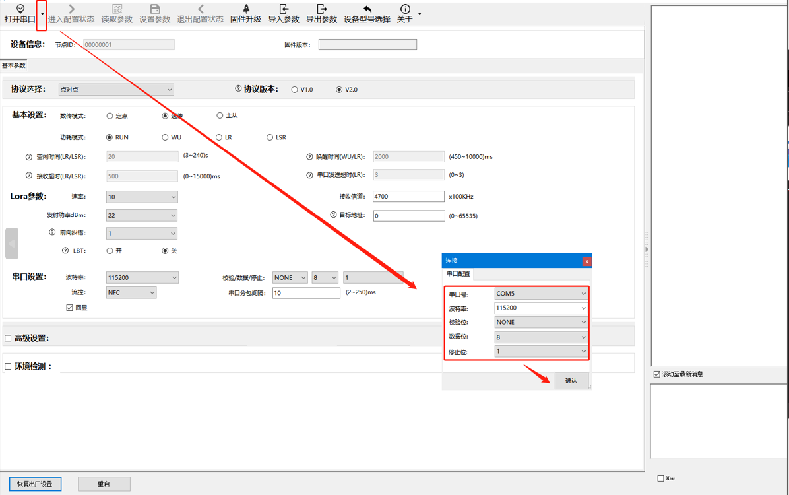Expand the 串口号 COM5 dropdown
Screen dimensions: 789x495
coord(541,294)
